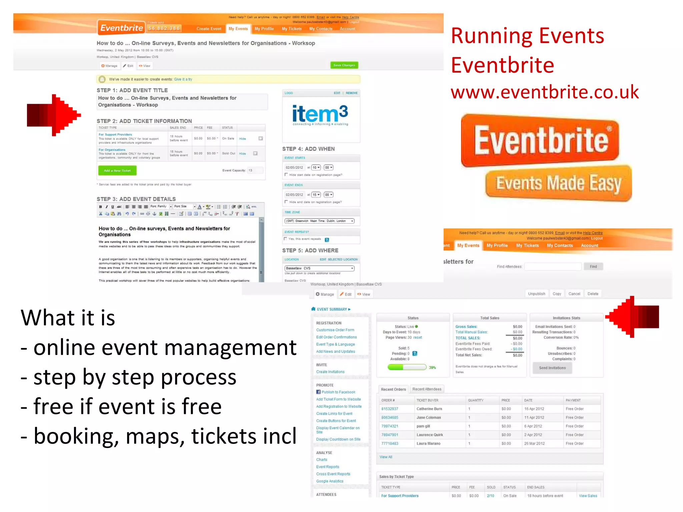
Task: Click the text color A swatch
Action: point(199,207)
